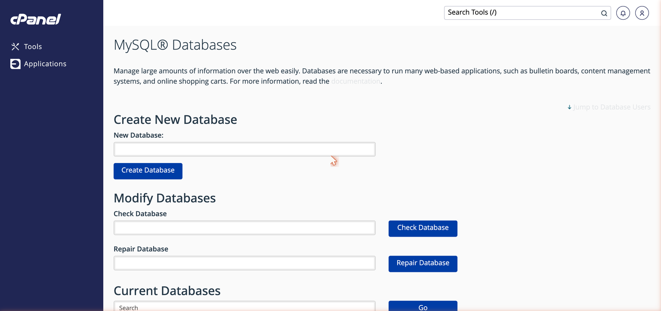Open the user account icon

642,13
